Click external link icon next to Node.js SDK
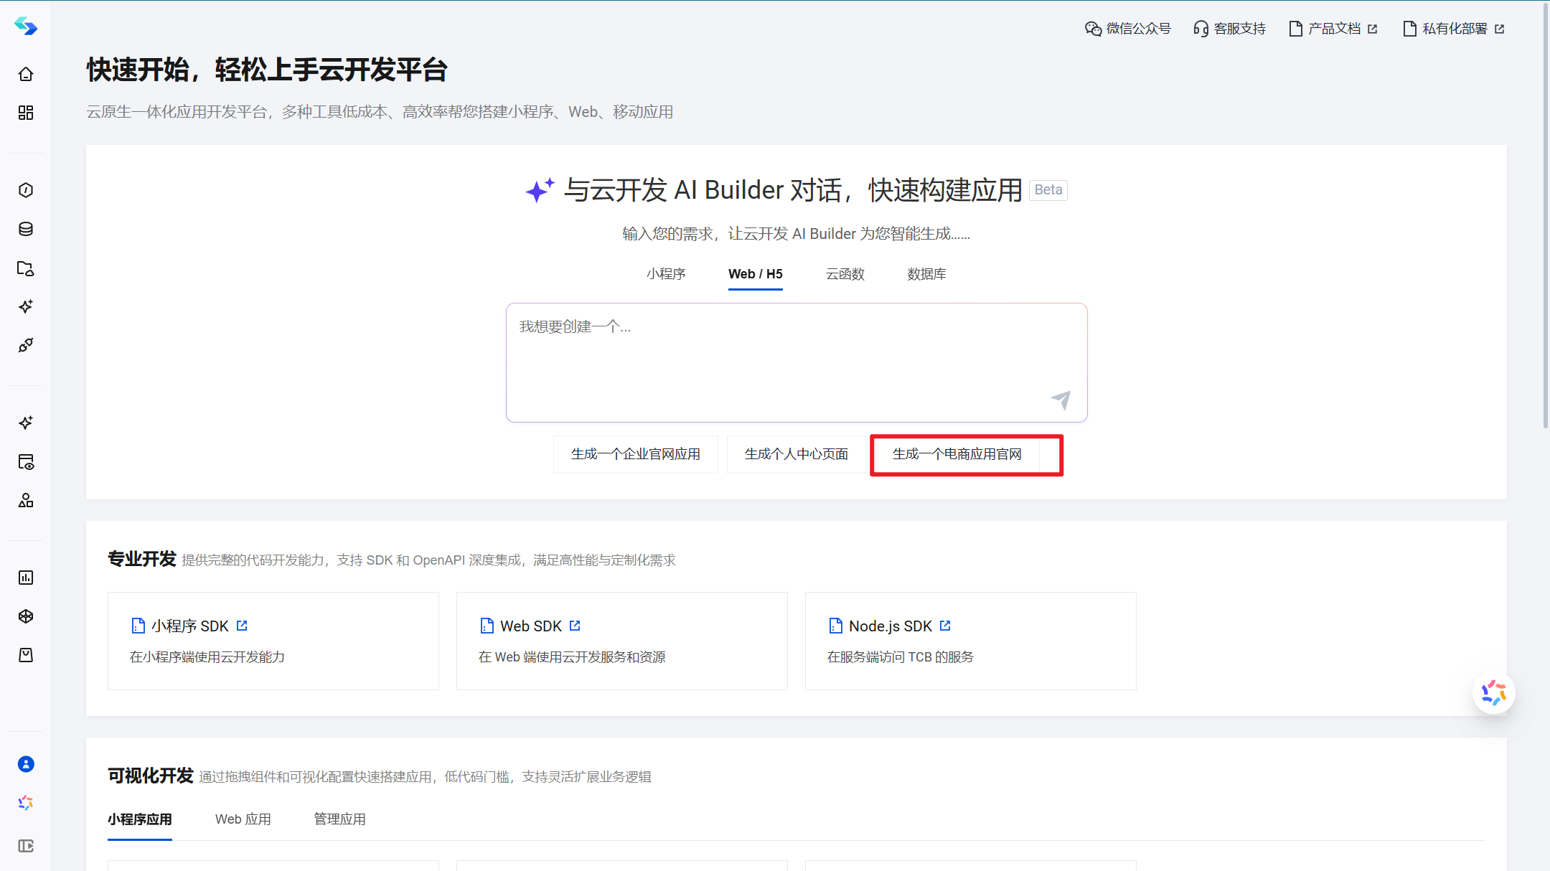 coord(945,626)
